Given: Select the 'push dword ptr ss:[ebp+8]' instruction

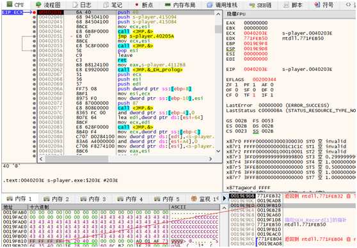Looking at the screenshot, I should 154,89.
